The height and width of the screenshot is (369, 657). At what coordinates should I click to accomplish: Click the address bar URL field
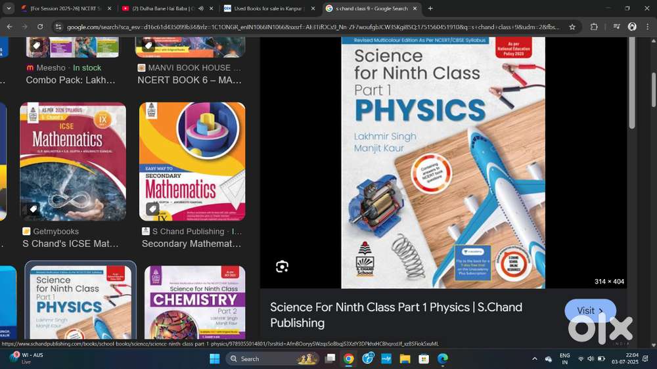(x=313, y=27)
